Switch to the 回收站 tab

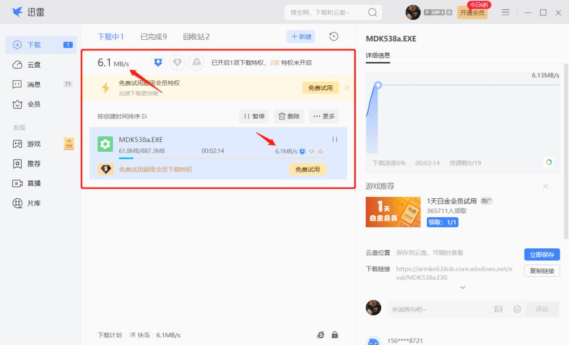[196, 36]
